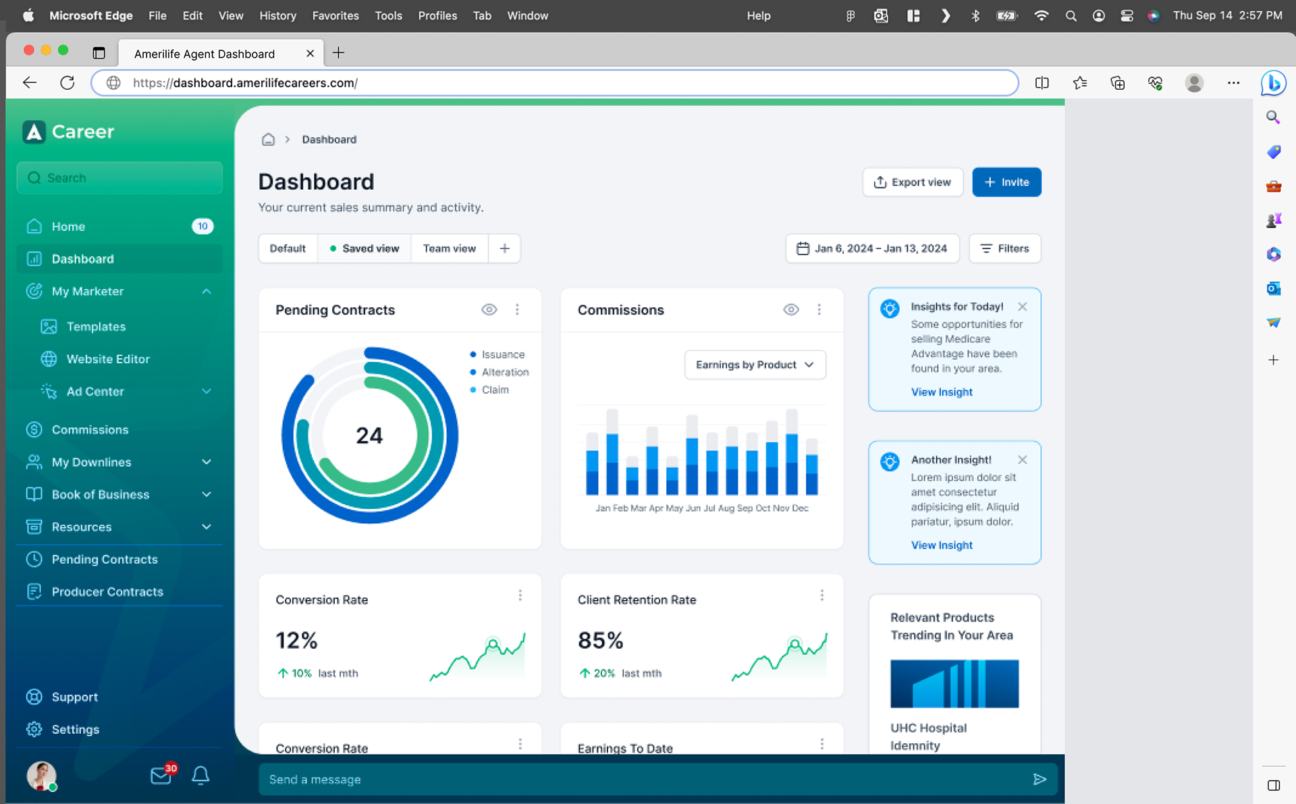The height and width of the screenshot is (804, 1296).
Task: Toggle Issuance legend series
Action: coord(497,354)
